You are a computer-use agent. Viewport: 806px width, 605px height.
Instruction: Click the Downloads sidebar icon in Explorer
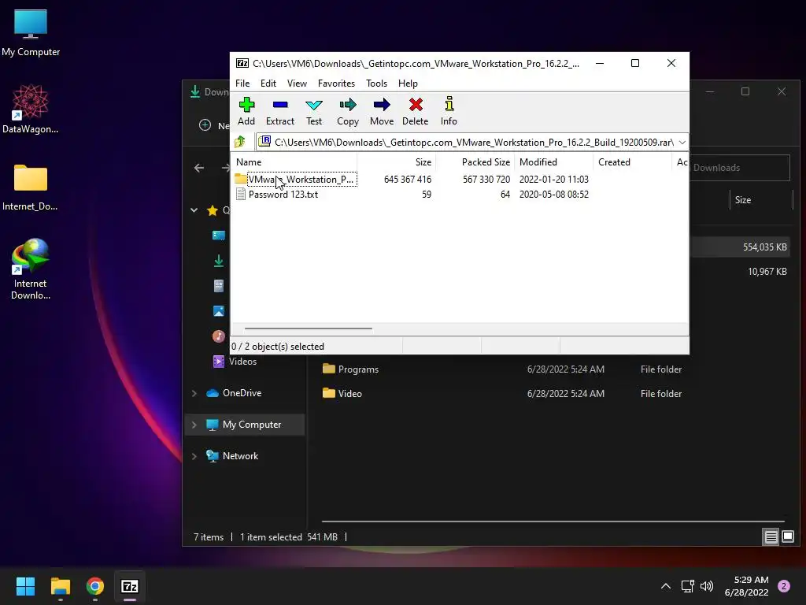(219, 261)
